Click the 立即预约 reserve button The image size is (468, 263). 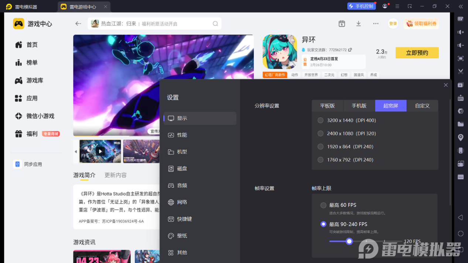click(417, 52)
